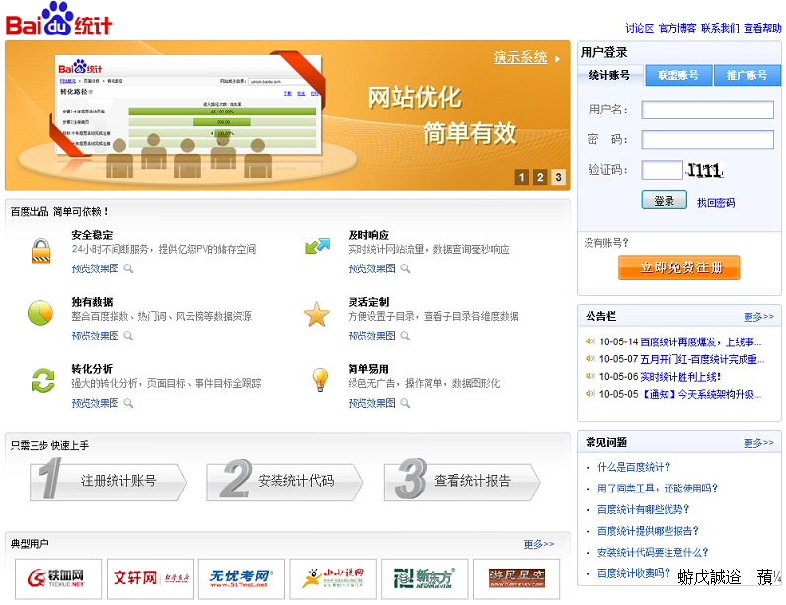This screenshot has height=605, width=786.
Task: Click magnifier icon under 转化分析 preview
Action: pyautogui.click(x=128, y=403)
